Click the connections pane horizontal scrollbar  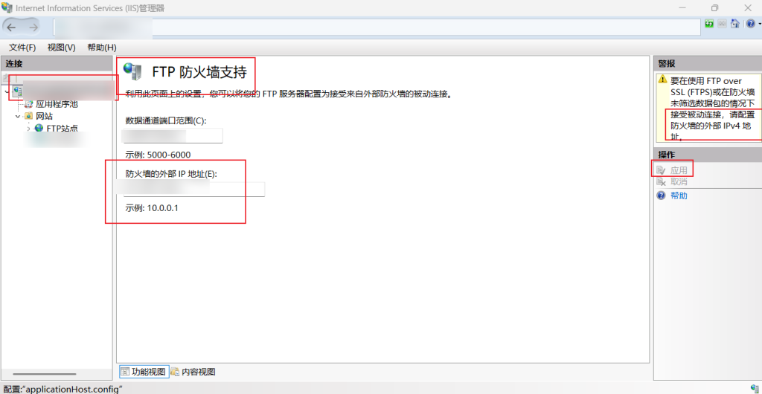click(44, 374)
